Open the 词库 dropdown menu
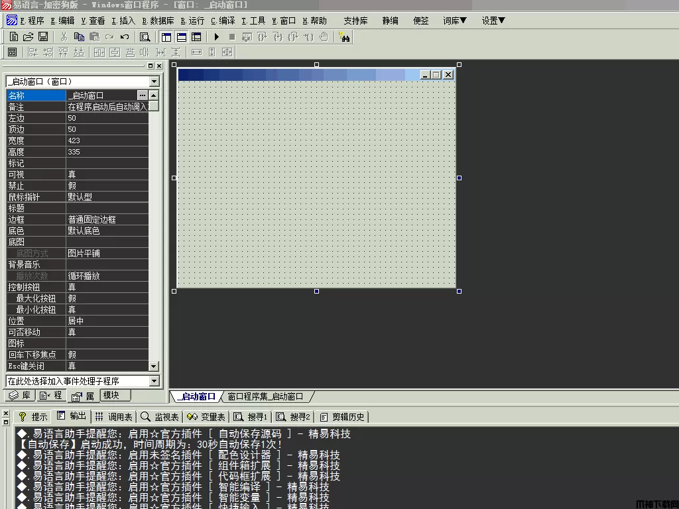Image resolution: width=679 pixels, height=509 pixels. pos(455,21)
